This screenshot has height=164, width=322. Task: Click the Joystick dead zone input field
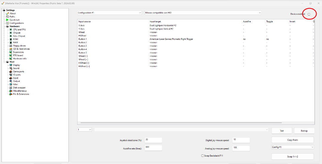(x=153, y=140)
